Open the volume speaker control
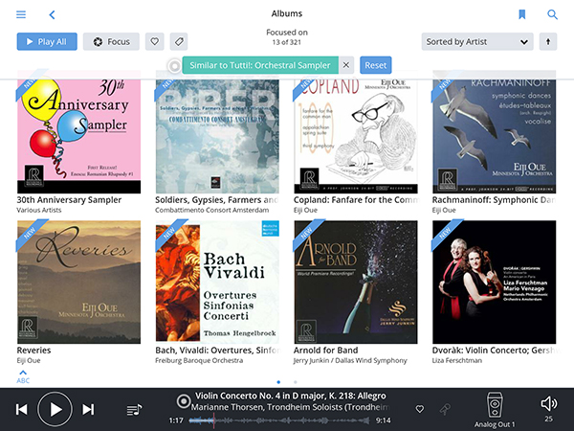 (x=549, y=404)
